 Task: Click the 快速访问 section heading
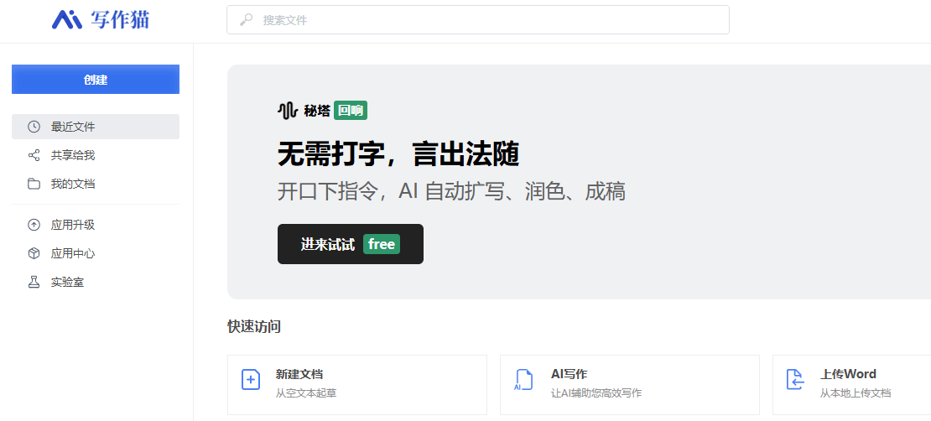pyautogui.click(x=254, y=326)
